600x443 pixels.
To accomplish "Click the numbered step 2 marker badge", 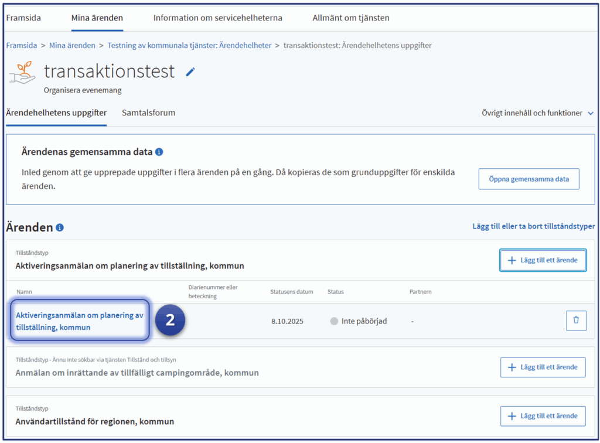I will point(170,321).
